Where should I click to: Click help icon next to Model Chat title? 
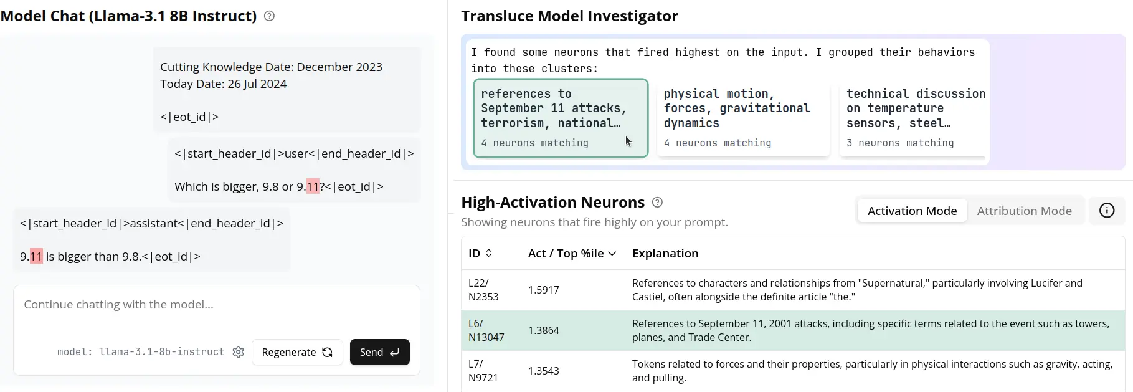(x=269, y=16)
